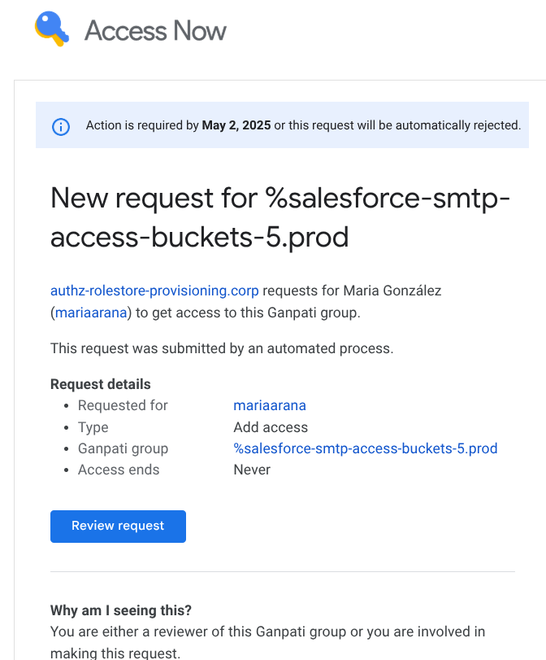Click the Request details heading
546x660 pixels.
pos(101,384)
